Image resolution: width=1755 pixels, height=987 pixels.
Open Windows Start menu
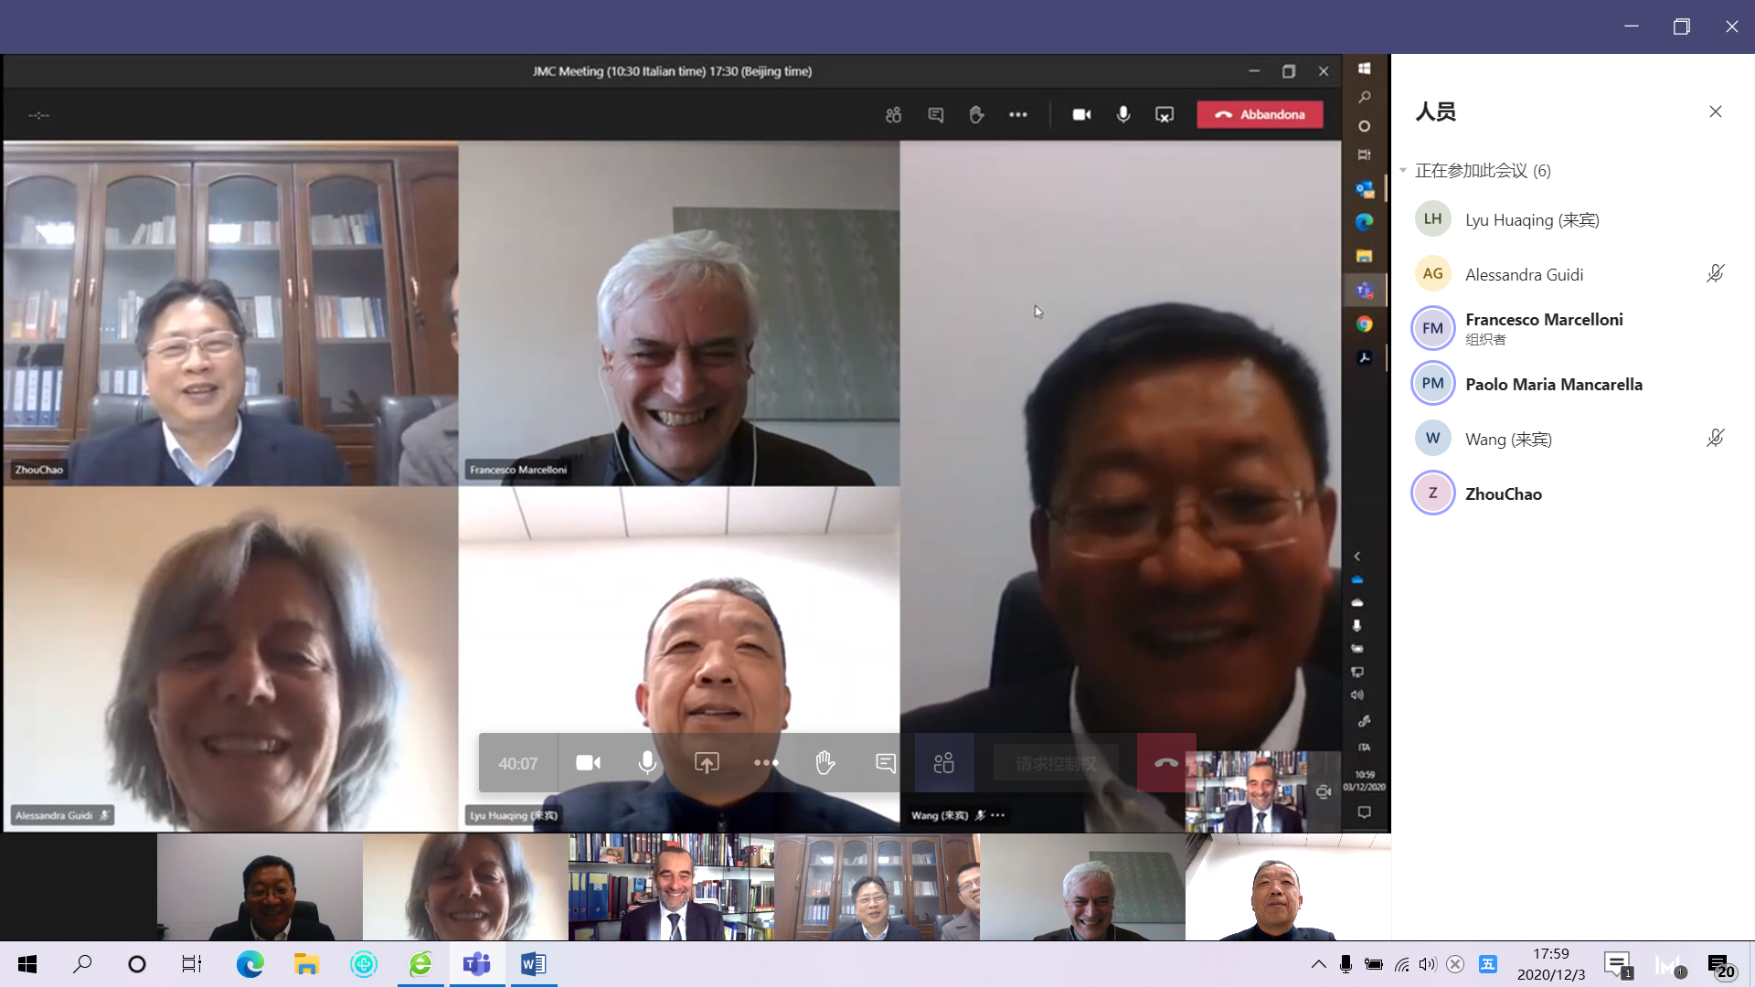[x=27, y=964]
